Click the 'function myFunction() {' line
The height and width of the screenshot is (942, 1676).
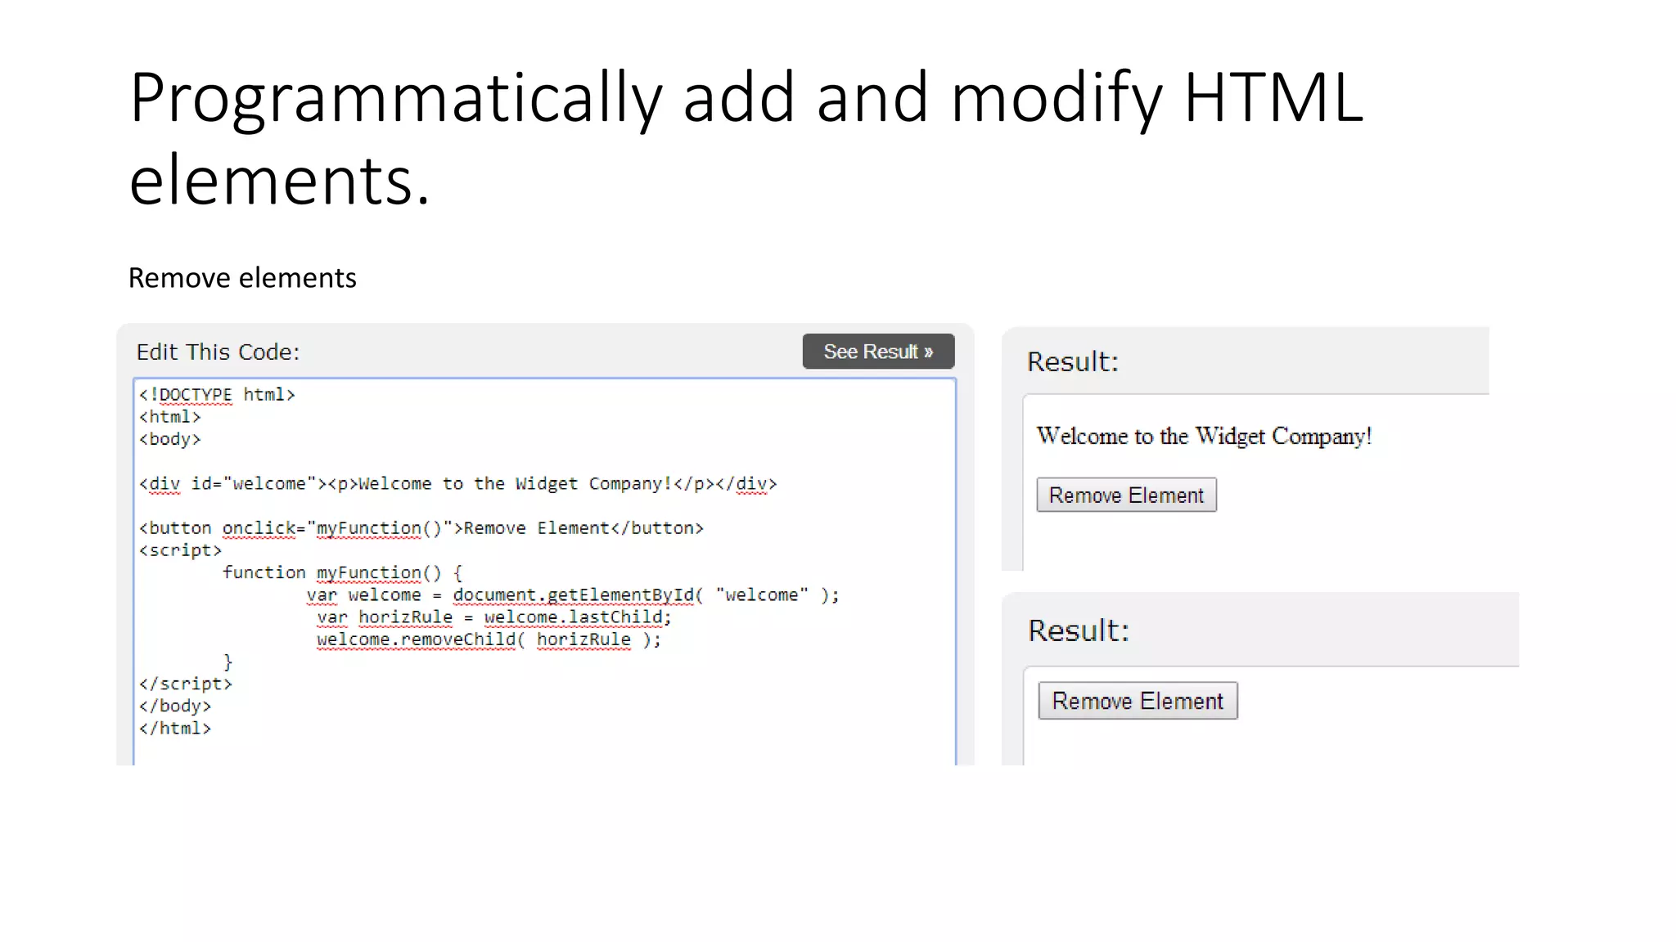[342, 572]
